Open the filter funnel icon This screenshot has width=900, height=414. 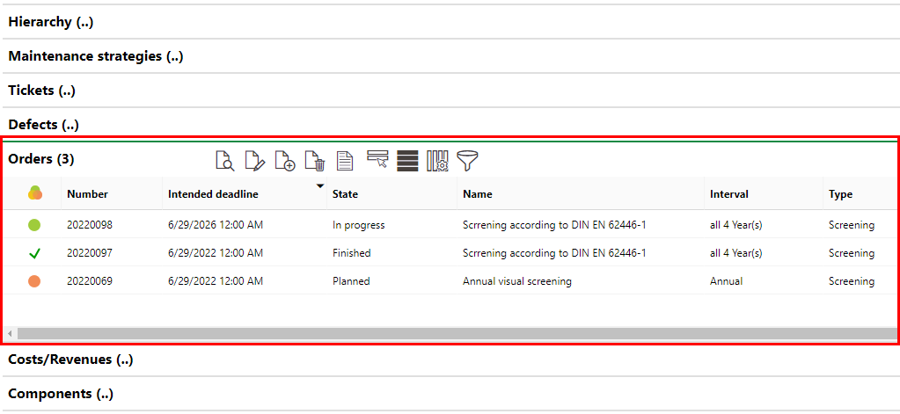467,161
